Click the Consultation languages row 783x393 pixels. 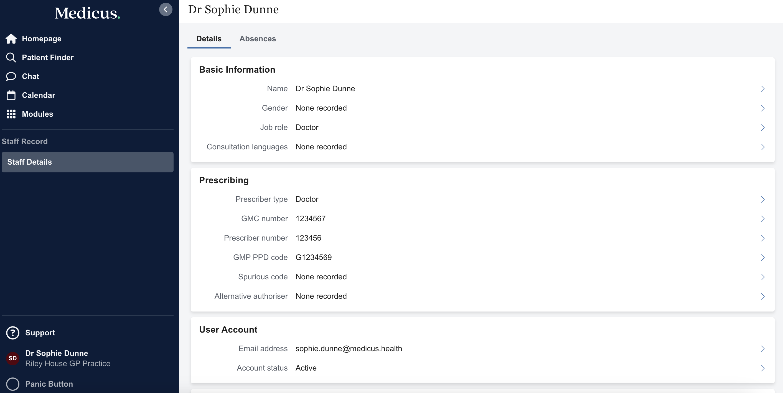pyautogui.click(x=482, y=147)
